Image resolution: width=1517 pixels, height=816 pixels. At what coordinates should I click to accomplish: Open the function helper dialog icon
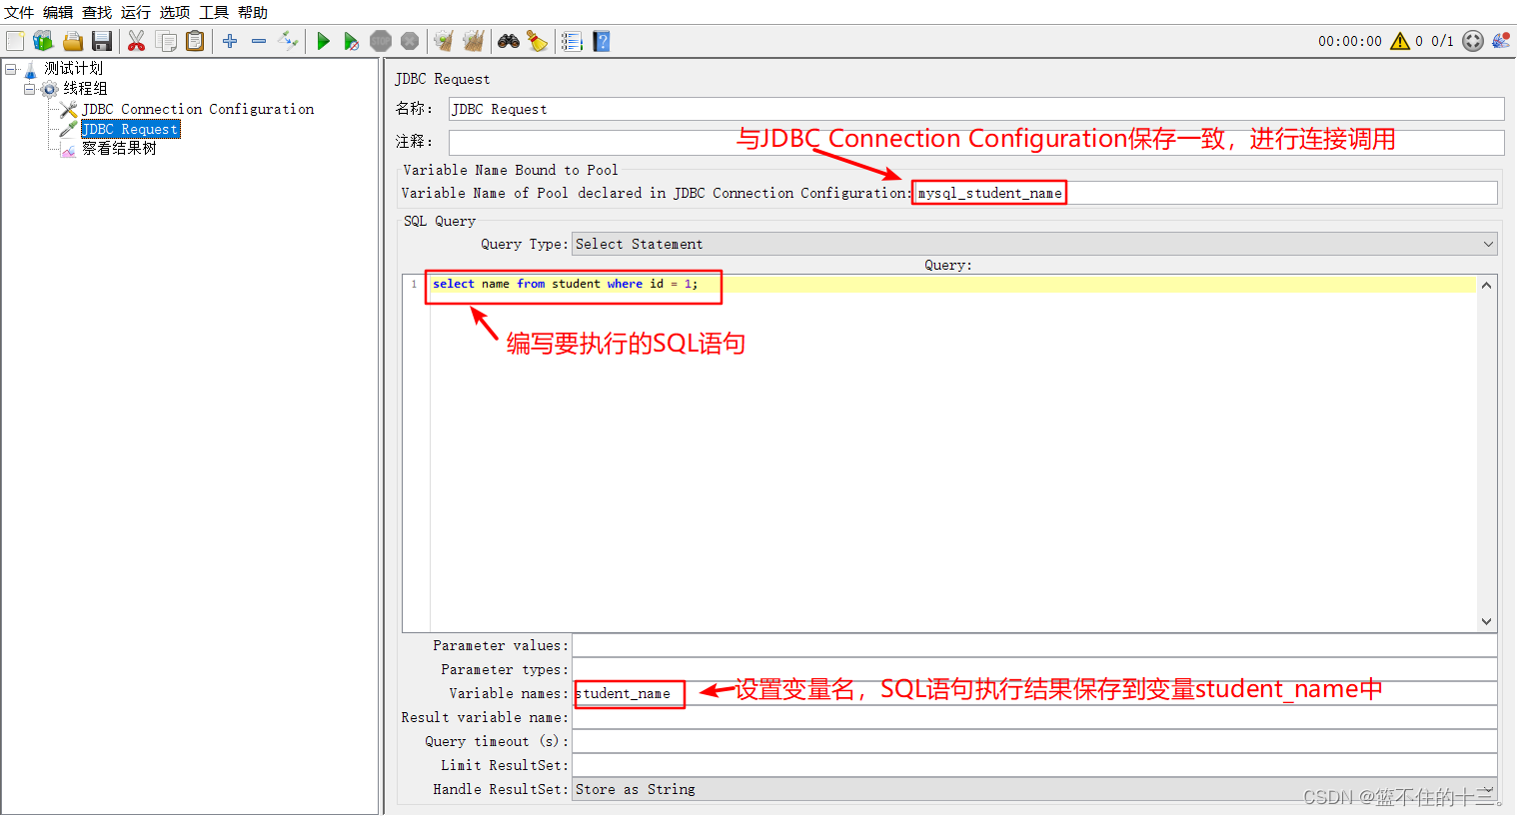(x=572, y=41)
